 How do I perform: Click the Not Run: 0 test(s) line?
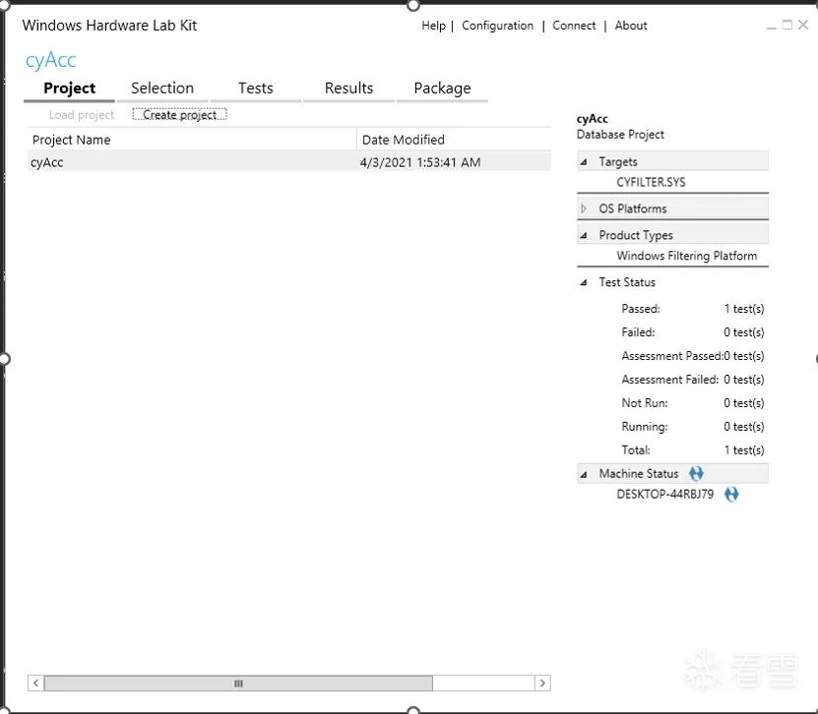tap(692, 403)
